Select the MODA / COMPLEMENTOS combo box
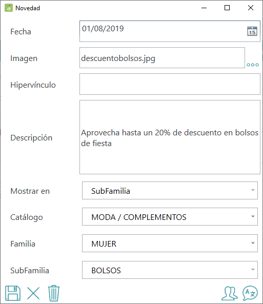The width and height of the screenshot is (263, 304). pos(170,216)
